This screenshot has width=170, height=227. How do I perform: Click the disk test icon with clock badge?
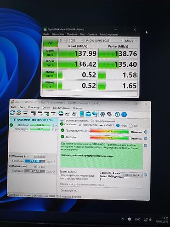tap(34, 113)
